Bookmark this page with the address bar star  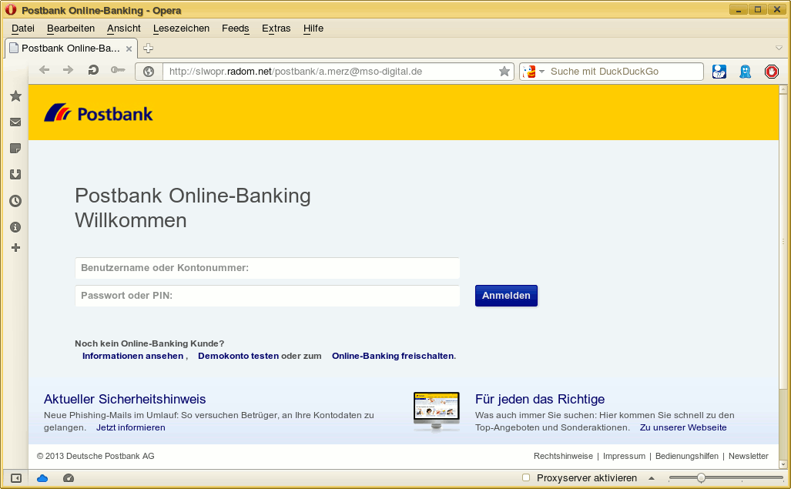coord(504,70)
